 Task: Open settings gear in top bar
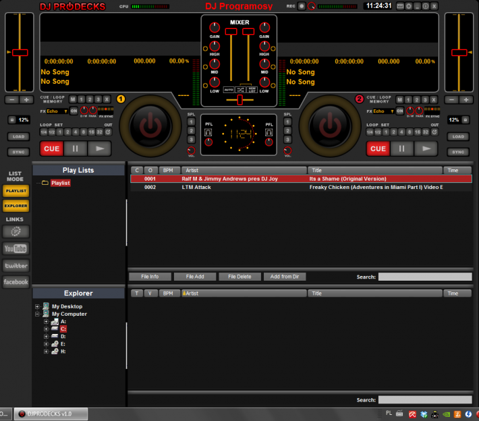(x=408, y=6)
